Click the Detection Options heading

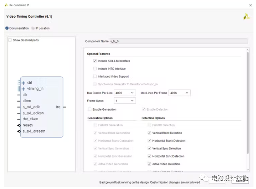click(x=153, y=118)
